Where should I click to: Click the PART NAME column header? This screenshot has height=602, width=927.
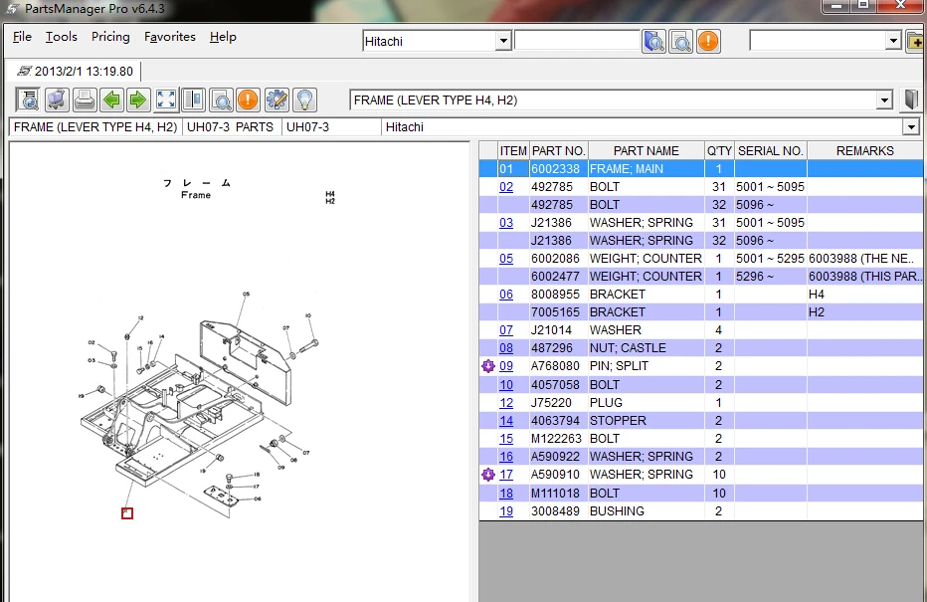pos(647,151)
